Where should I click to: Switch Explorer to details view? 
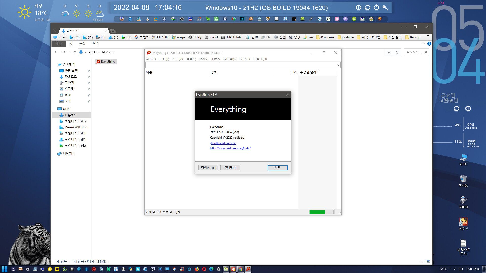coord(423,261)
